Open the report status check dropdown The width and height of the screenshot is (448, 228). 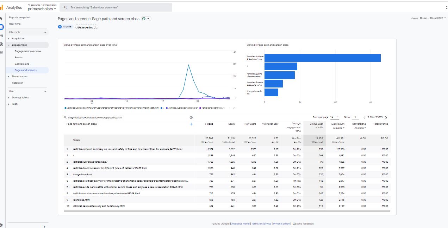pos(146,19)
